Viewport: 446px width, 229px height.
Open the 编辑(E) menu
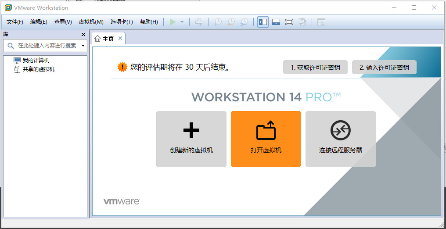(39, 22)
